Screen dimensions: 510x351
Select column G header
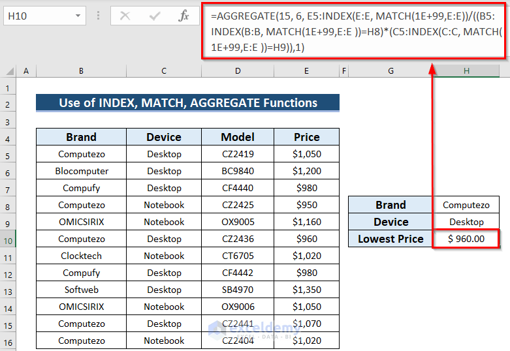coord(390,71)
